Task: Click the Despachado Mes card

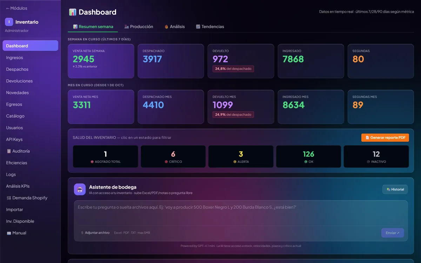Action: coord(171,107)
